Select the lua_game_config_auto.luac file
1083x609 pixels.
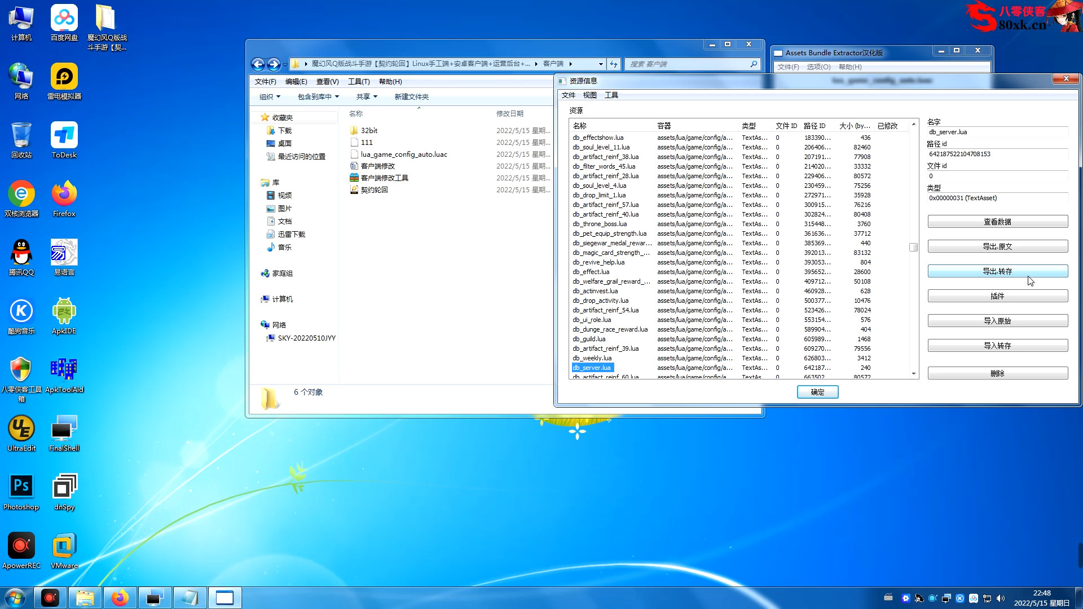(404, 155)
